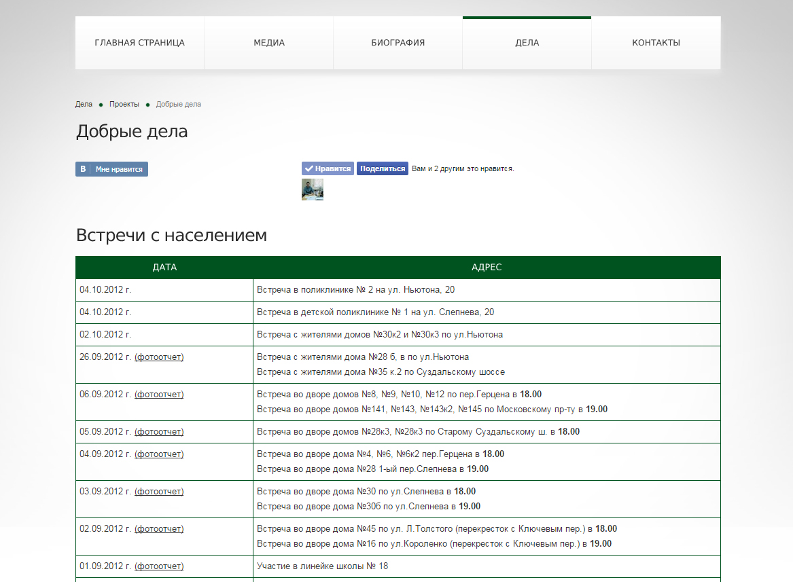Screen dimensions: 793x582
Task: Open фотоотчет link for 26.09.2012
Action: pos(159,357)
